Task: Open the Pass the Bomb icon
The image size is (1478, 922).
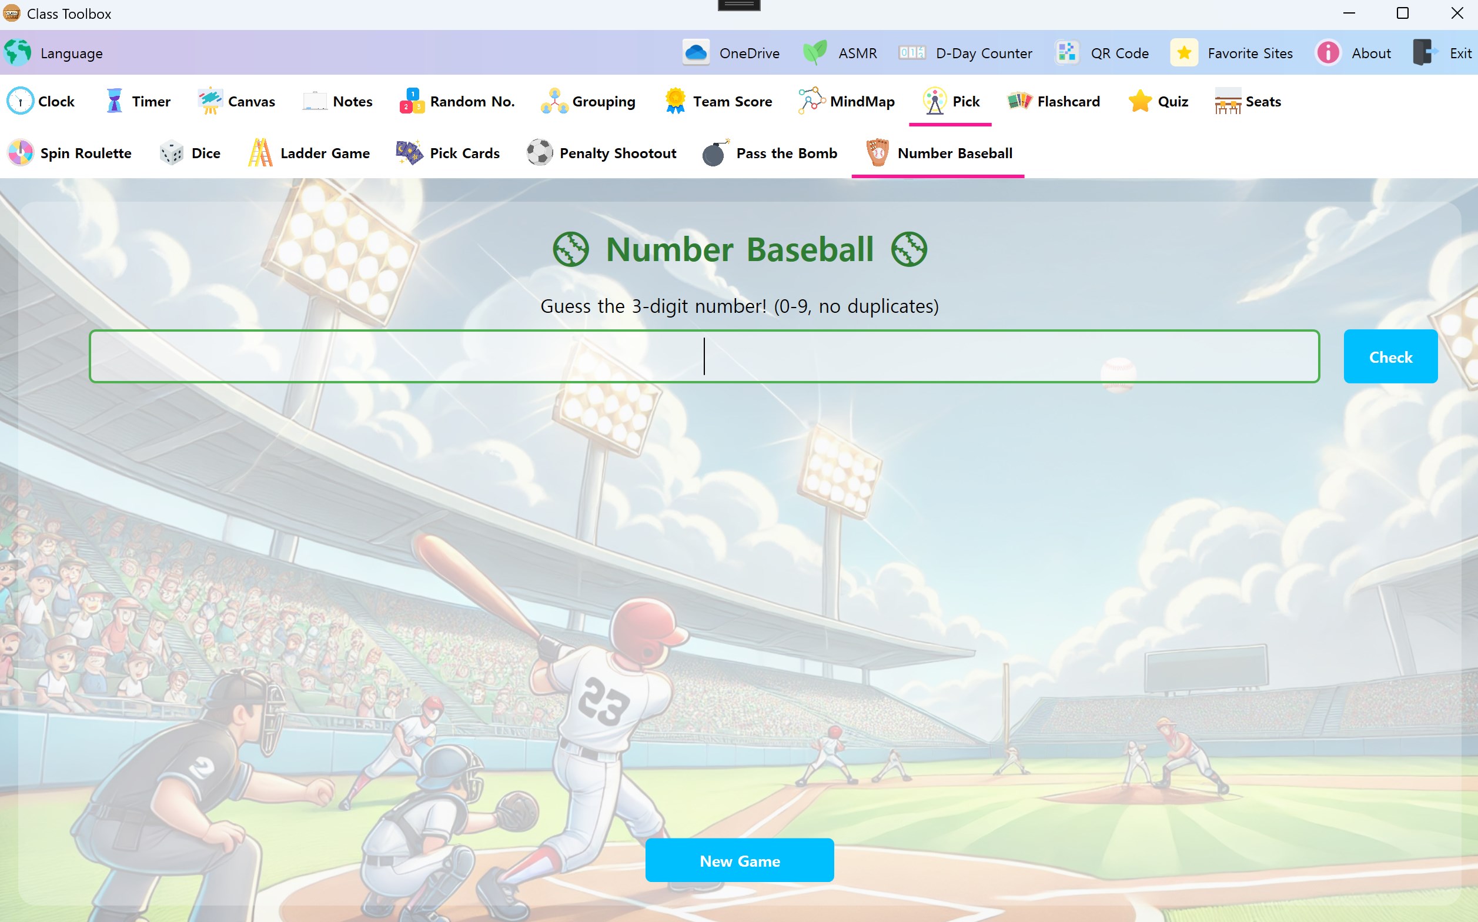Action: (714, 153)
